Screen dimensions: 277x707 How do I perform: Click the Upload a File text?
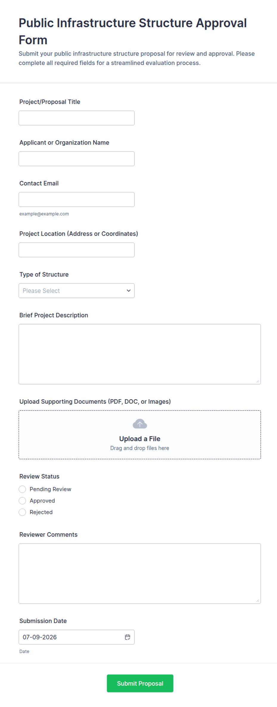point(140,439)
